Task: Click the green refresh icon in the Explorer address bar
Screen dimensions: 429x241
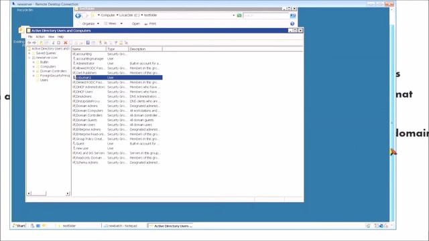Action: [239, 15]
